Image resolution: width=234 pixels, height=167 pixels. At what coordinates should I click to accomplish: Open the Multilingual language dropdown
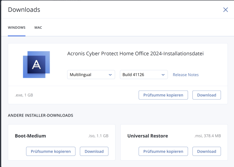[91, 75]
